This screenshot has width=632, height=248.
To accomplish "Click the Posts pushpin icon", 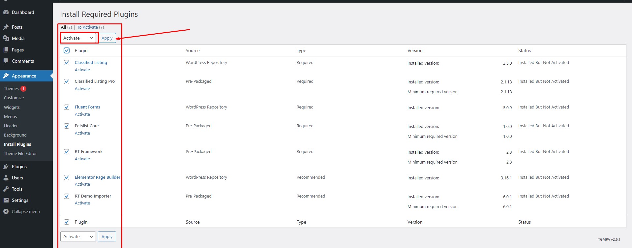I will [6, 27].
